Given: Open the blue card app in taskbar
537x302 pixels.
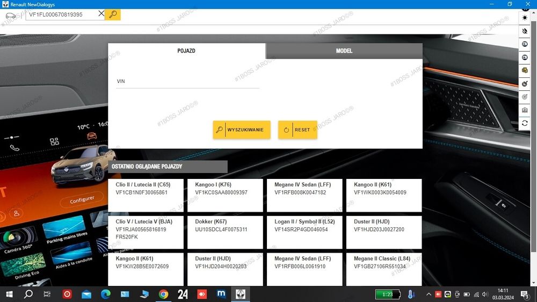Looking at the screenshot, I should (125, 294).
